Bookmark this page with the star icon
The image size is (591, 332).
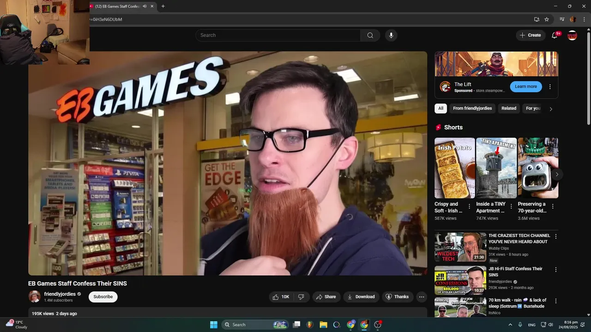(x=547, y=19)
